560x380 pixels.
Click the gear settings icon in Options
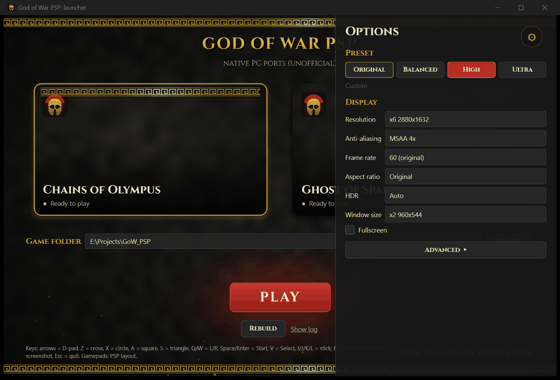(x=531, y=37)
